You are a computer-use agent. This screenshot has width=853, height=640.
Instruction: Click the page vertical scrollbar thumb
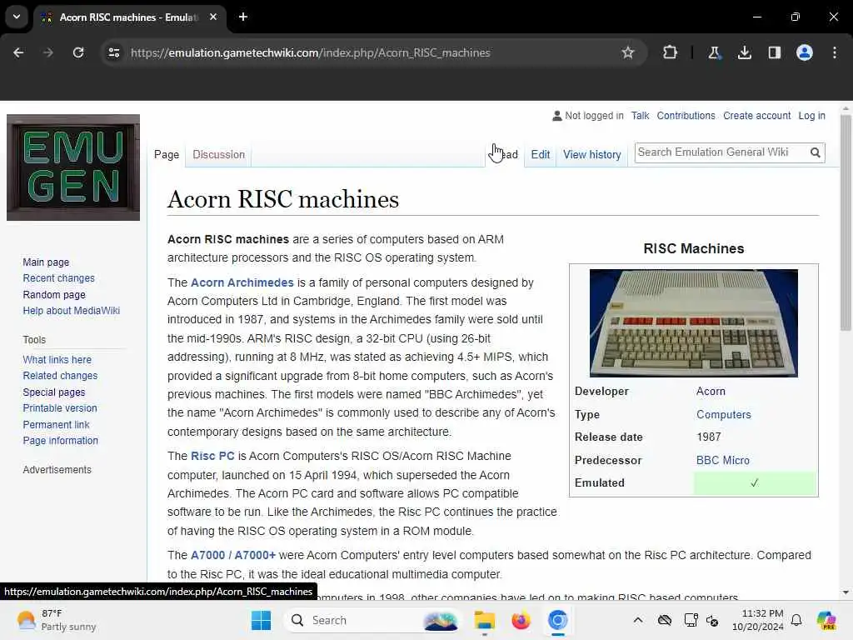846,222
